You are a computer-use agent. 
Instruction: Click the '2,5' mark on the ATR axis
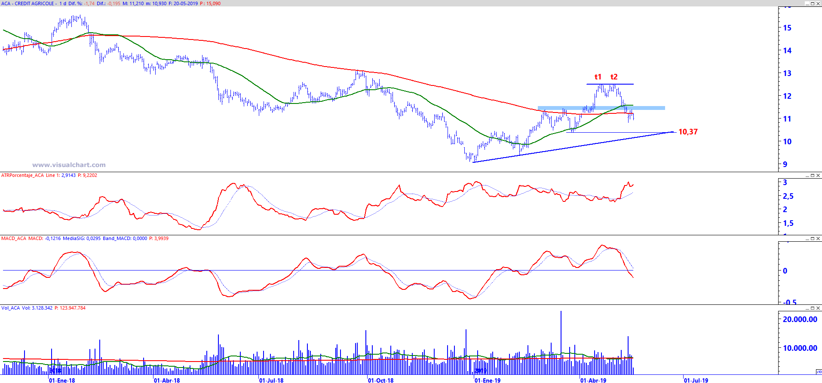coord(788,196)
